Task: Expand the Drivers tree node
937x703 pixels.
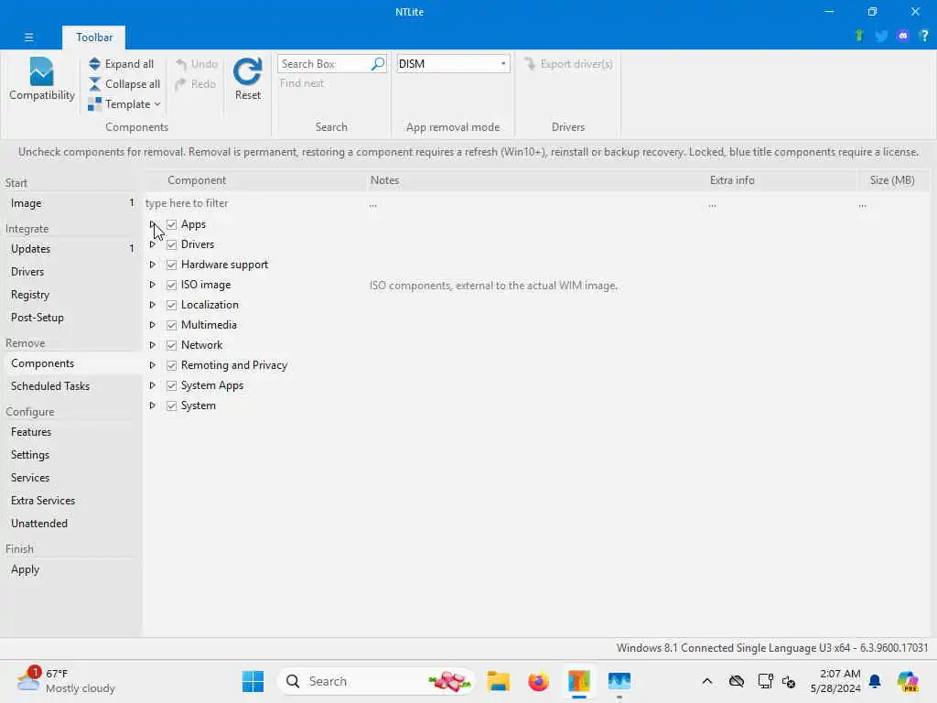Action: 153,244
